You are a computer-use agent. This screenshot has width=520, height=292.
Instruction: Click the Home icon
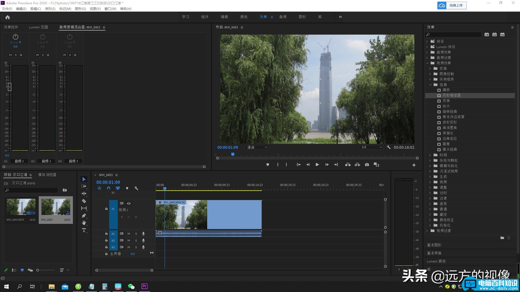tap(8, 17)
